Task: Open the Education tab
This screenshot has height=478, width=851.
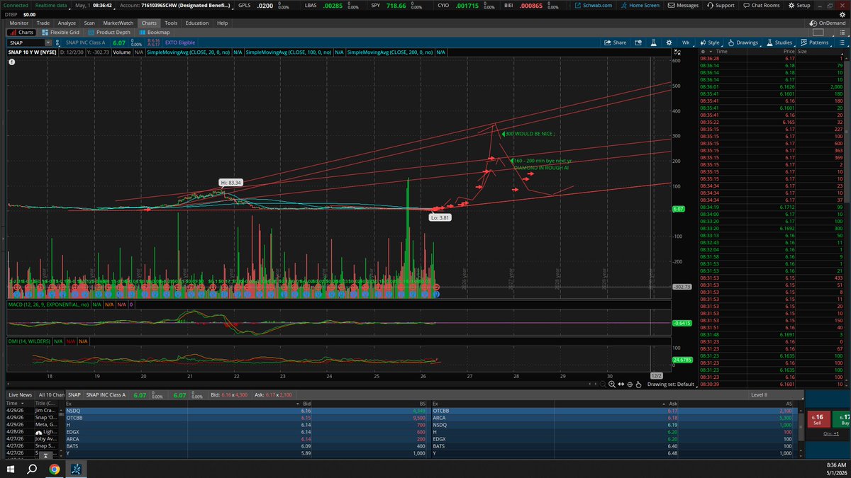Action: (x=197, y=23)
